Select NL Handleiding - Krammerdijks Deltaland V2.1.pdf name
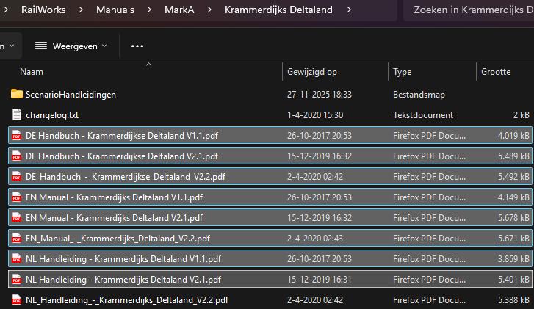Viewport: 534px width, 309px height. 123,280
